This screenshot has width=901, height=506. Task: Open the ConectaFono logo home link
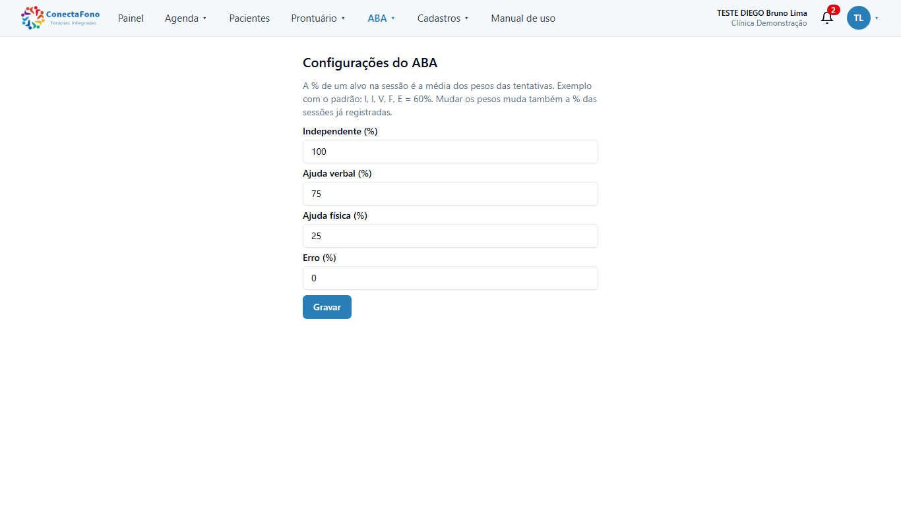coord(61,18)
